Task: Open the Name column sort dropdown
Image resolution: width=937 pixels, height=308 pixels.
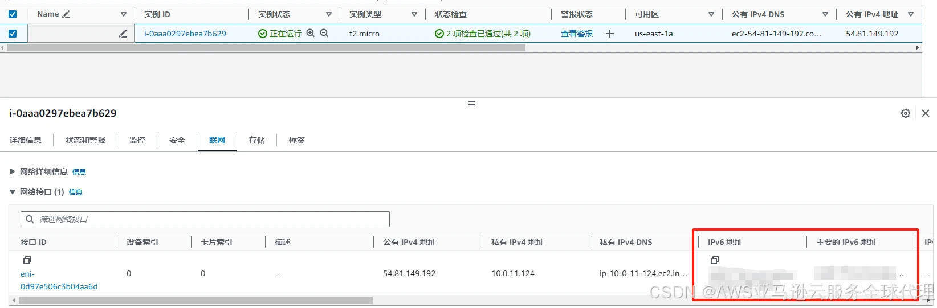Action: [124, 14]
